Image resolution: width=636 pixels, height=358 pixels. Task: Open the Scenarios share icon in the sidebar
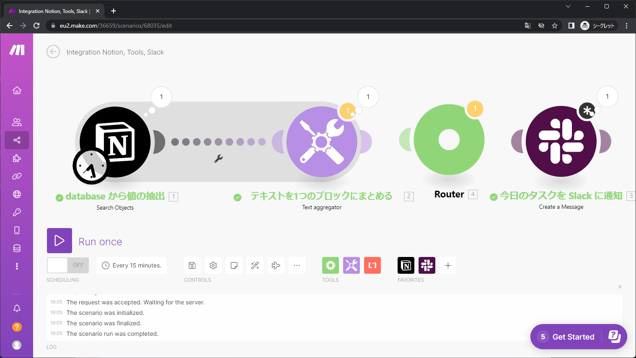(x=17, y=140)
